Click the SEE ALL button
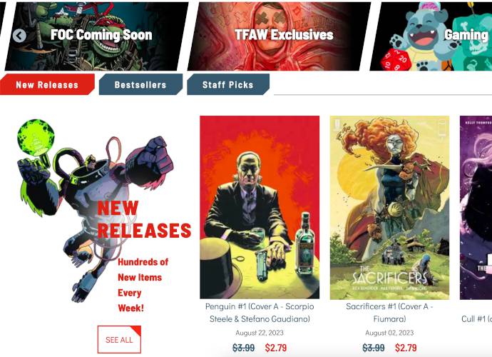This screenshot has width=492, height=357. 119,339
